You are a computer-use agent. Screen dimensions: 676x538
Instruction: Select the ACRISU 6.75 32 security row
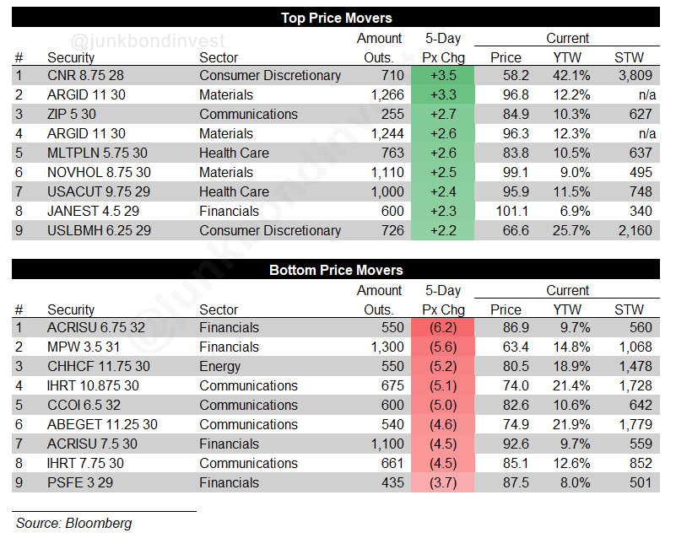336,327
